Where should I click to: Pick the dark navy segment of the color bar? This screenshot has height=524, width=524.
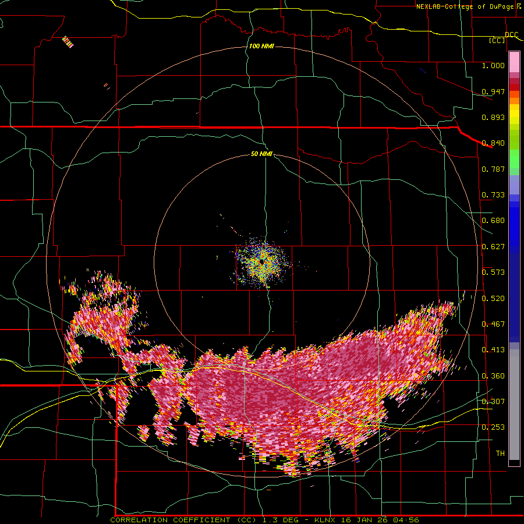[x=514, y=295]
